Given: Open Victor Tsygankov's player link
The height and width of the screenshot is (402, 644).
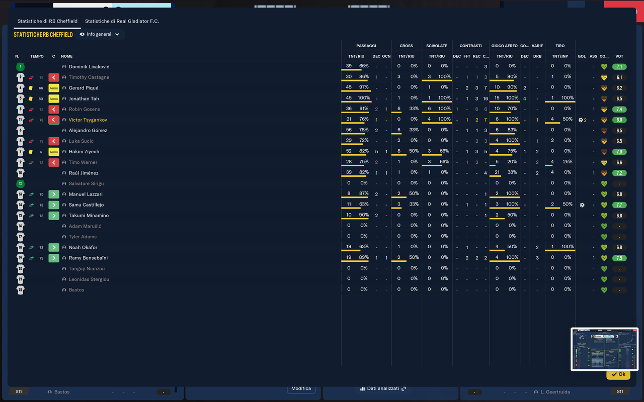Looking at the screenshot, I should (88, 120).
